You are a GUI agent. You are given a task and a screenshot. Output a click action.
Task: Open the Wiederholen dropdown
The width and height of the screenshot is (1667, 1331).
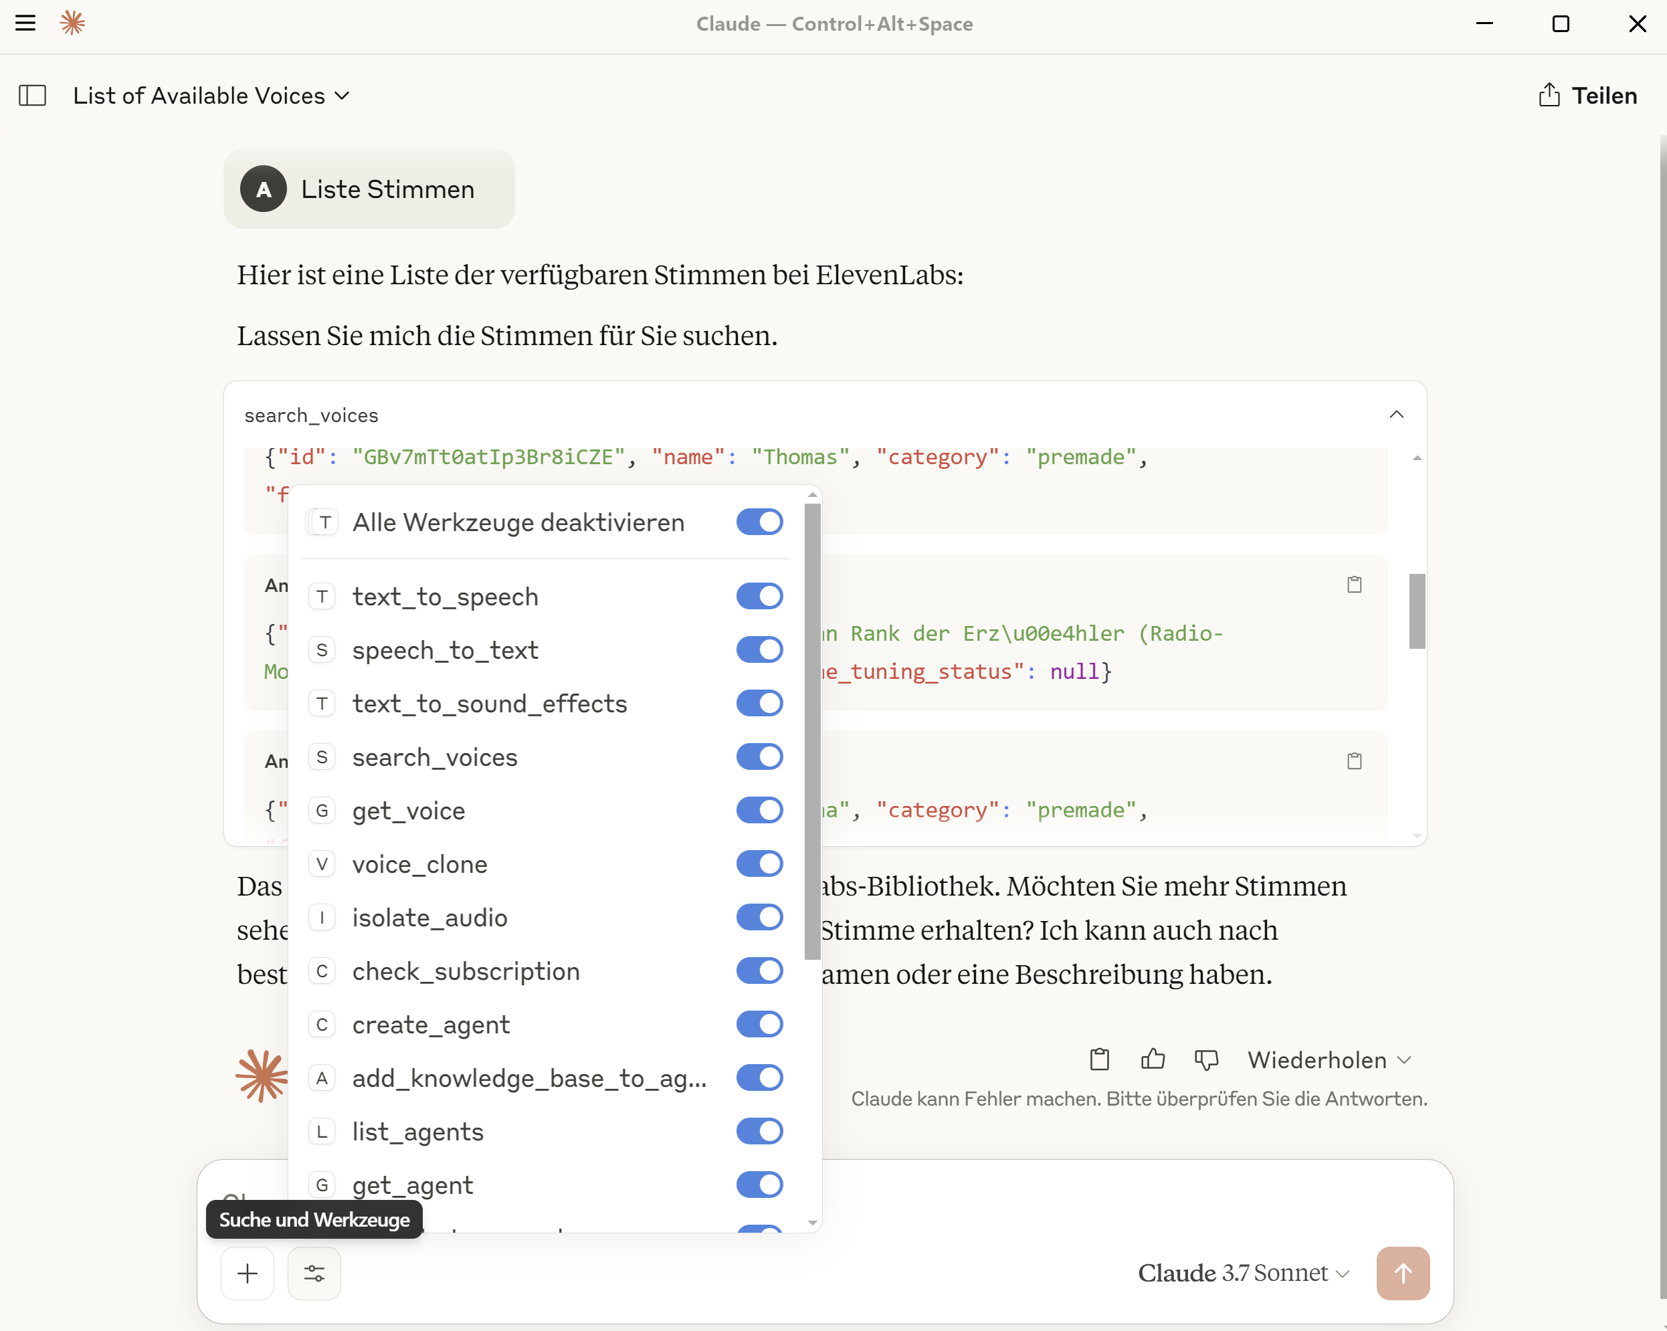coord(1329,1059)
